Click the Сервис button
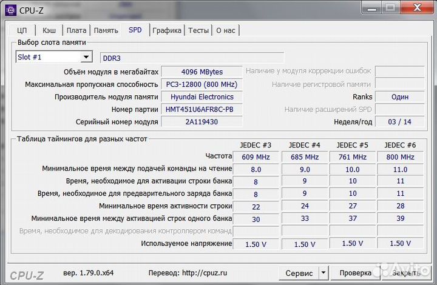Screen dimensions: 437x285 point(299,273)
